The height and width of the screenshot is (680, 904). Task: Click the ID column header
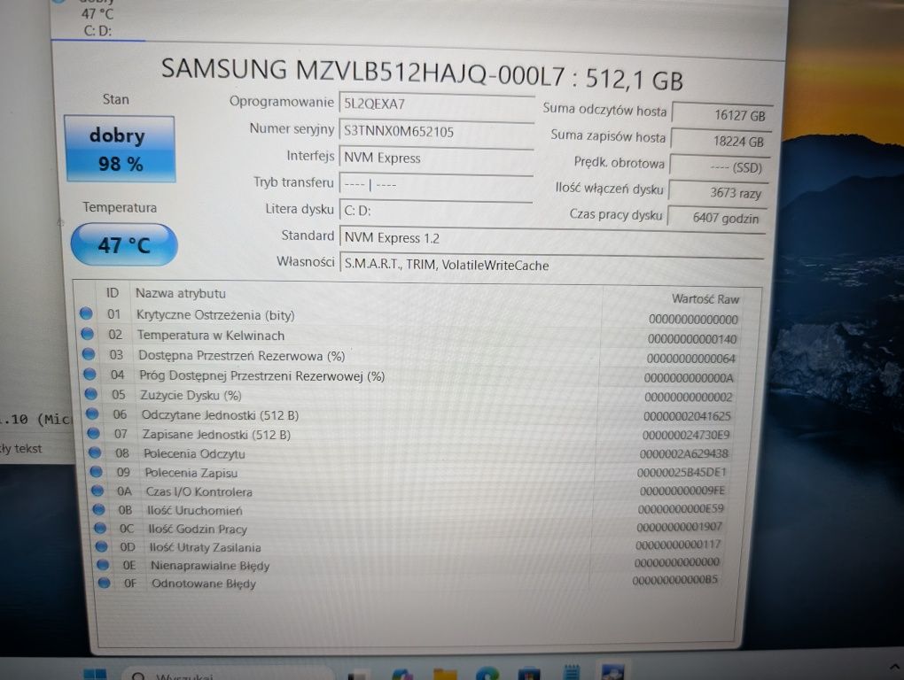coord(112,292)
